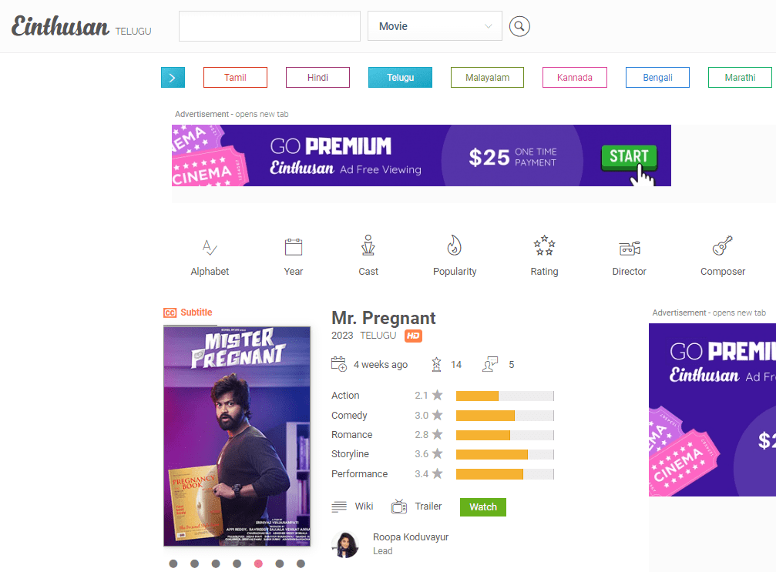Open the Movie search type dropdown
The height and width of the screenshot is (575, 776).
point(435,26)
